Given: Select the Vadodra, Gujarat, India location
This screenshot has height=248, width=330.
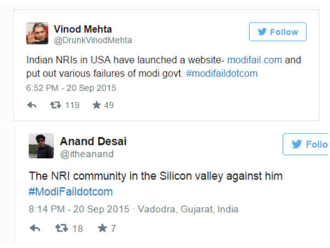Looking at the screenshot, I should point(188,209).
